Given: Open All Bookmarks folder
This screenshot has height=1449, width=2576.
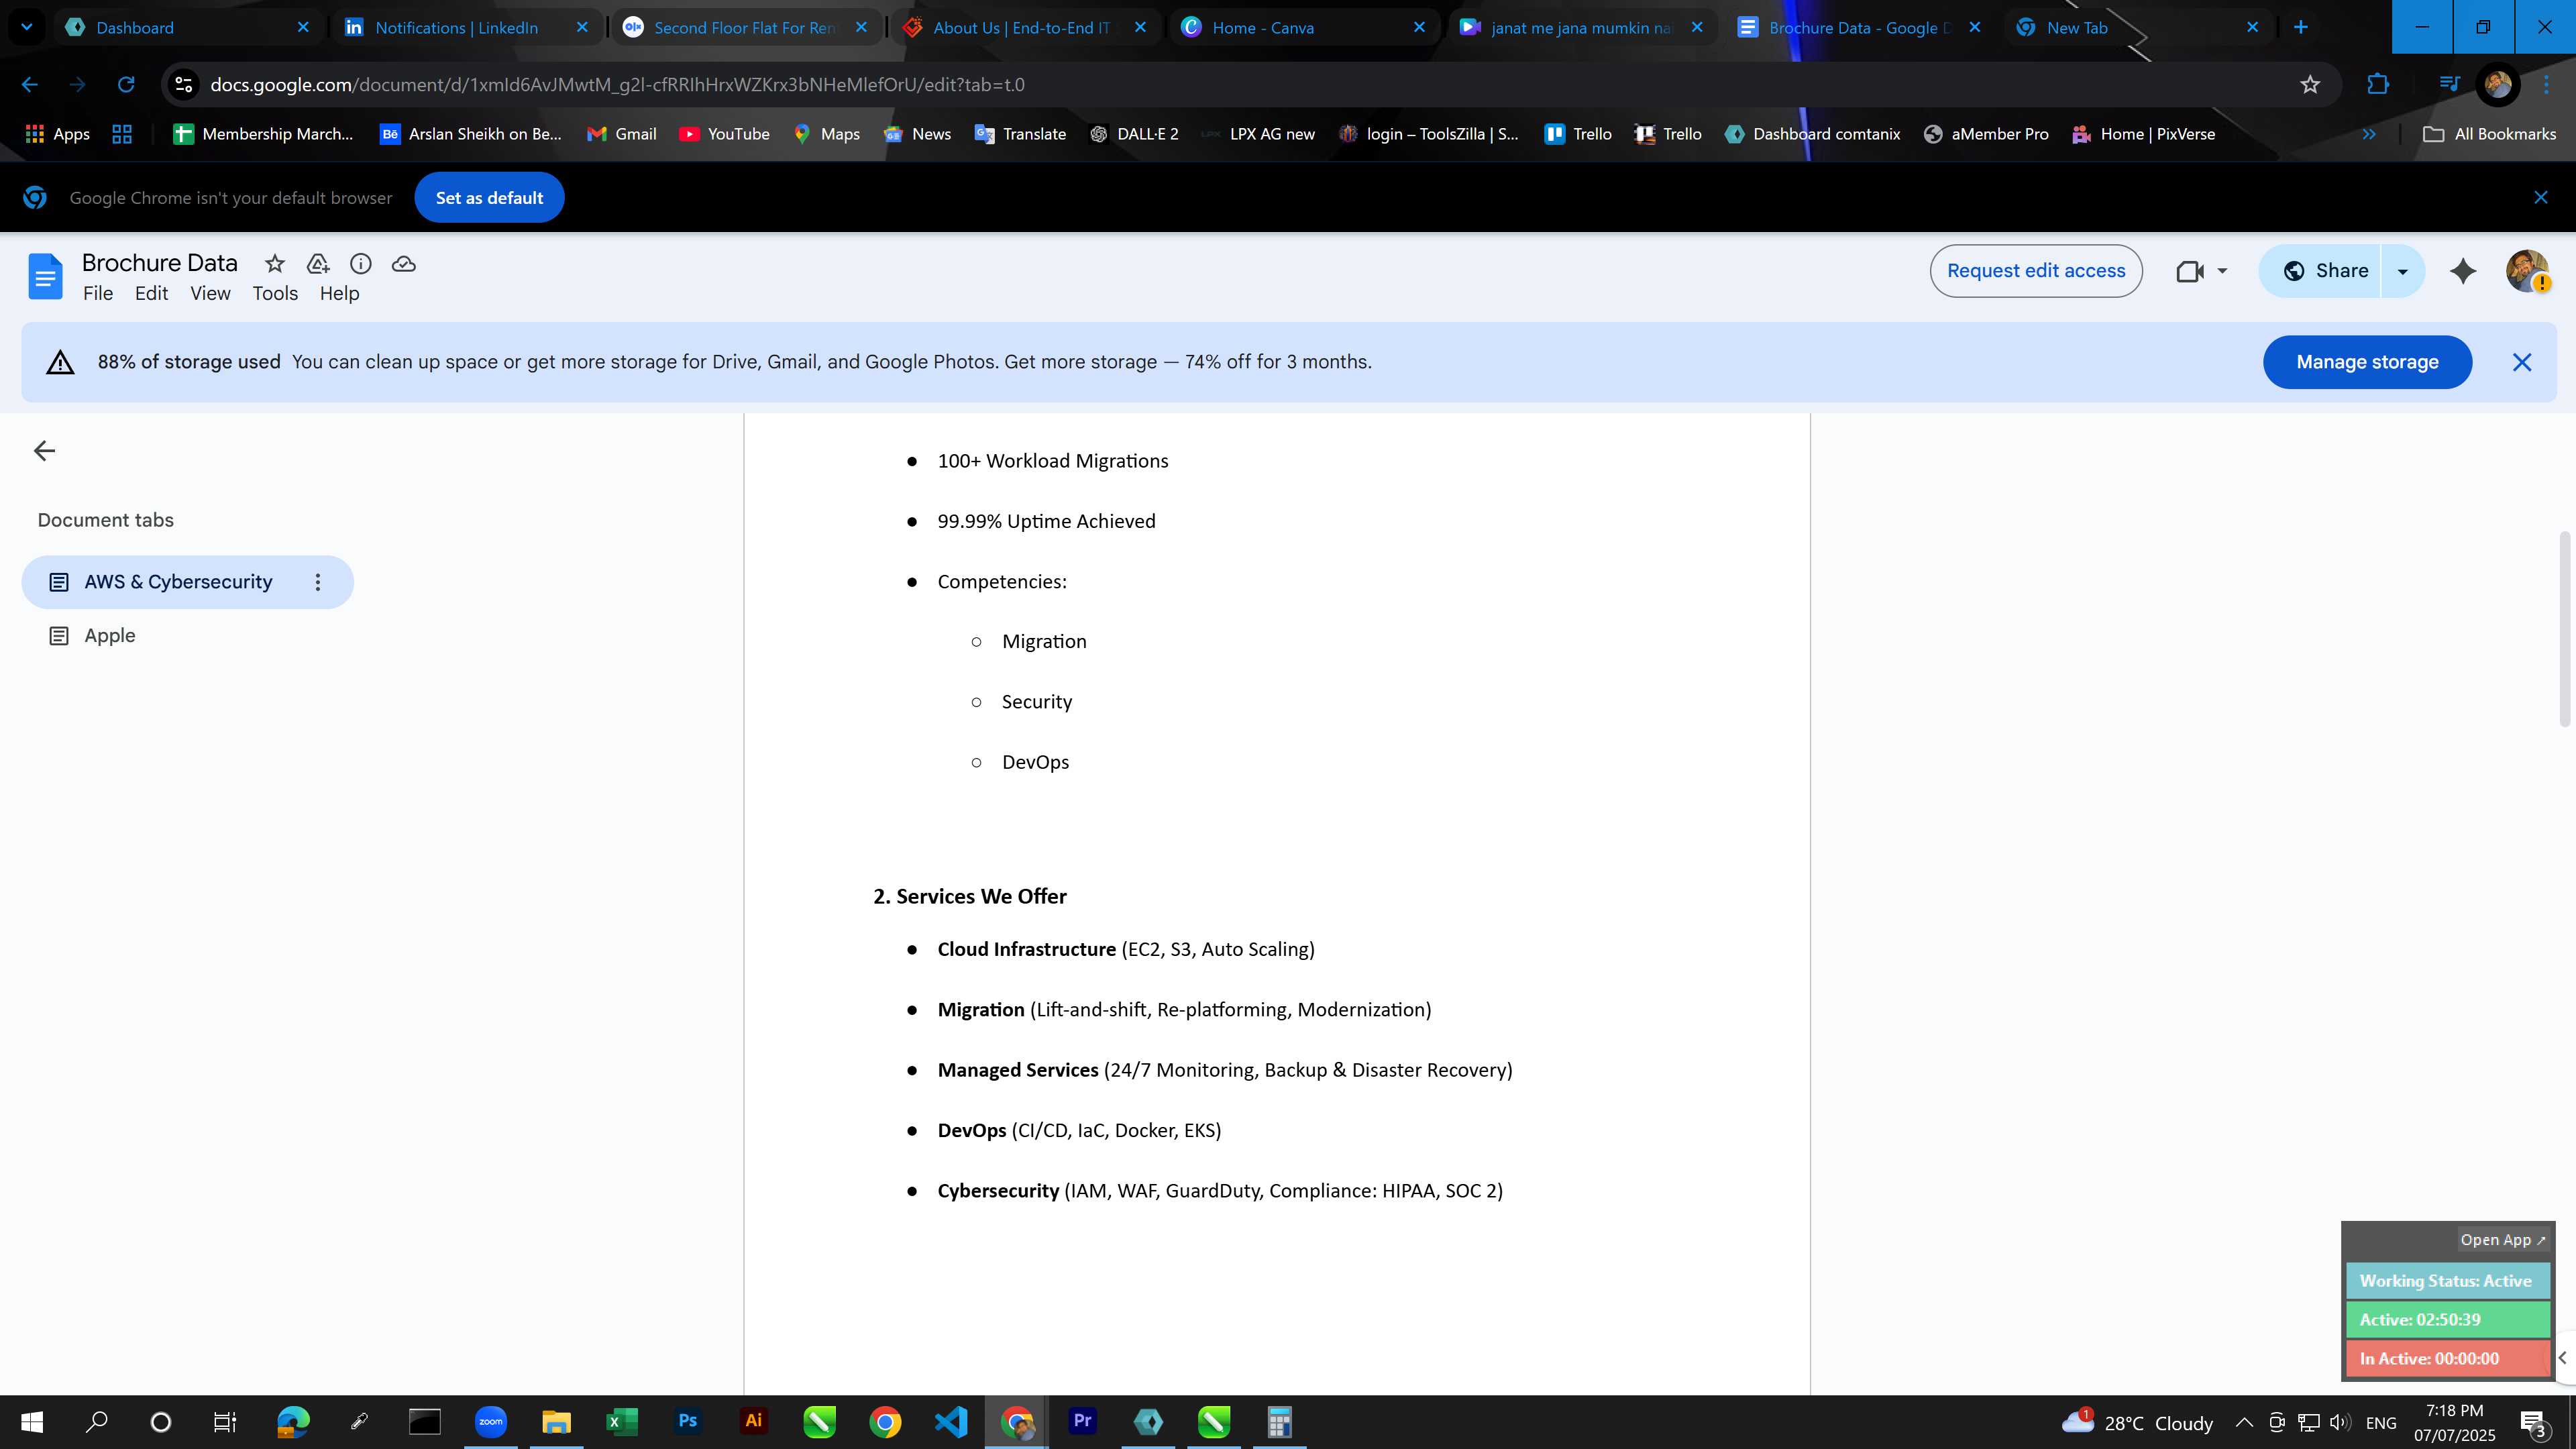Looking at the screenshot, I should (x=2489, y=134).
